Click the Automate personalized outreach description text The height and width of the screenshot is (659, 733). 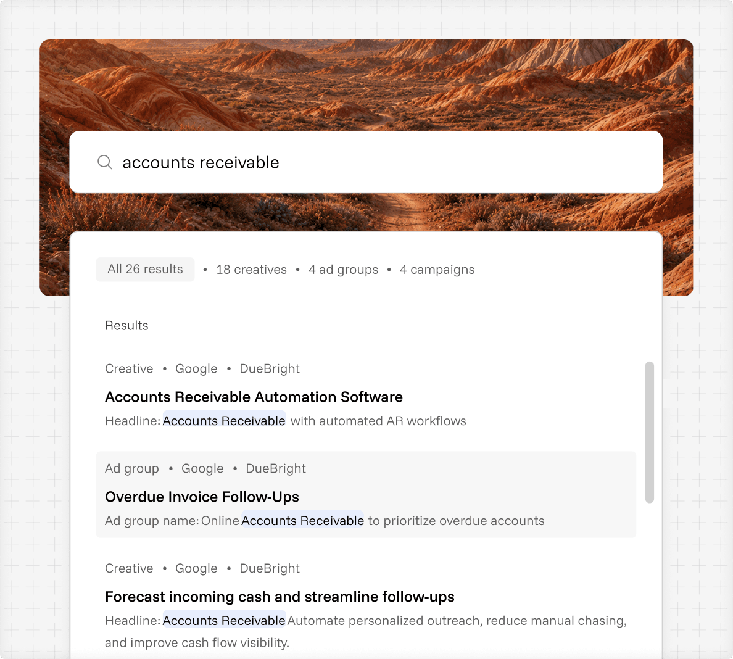365,631
